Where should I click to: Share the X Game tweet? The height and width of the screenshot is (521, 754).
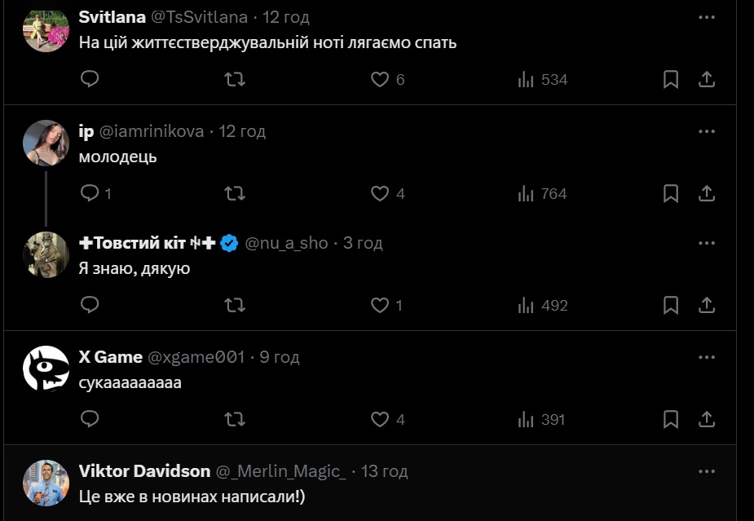pos(707,419)
